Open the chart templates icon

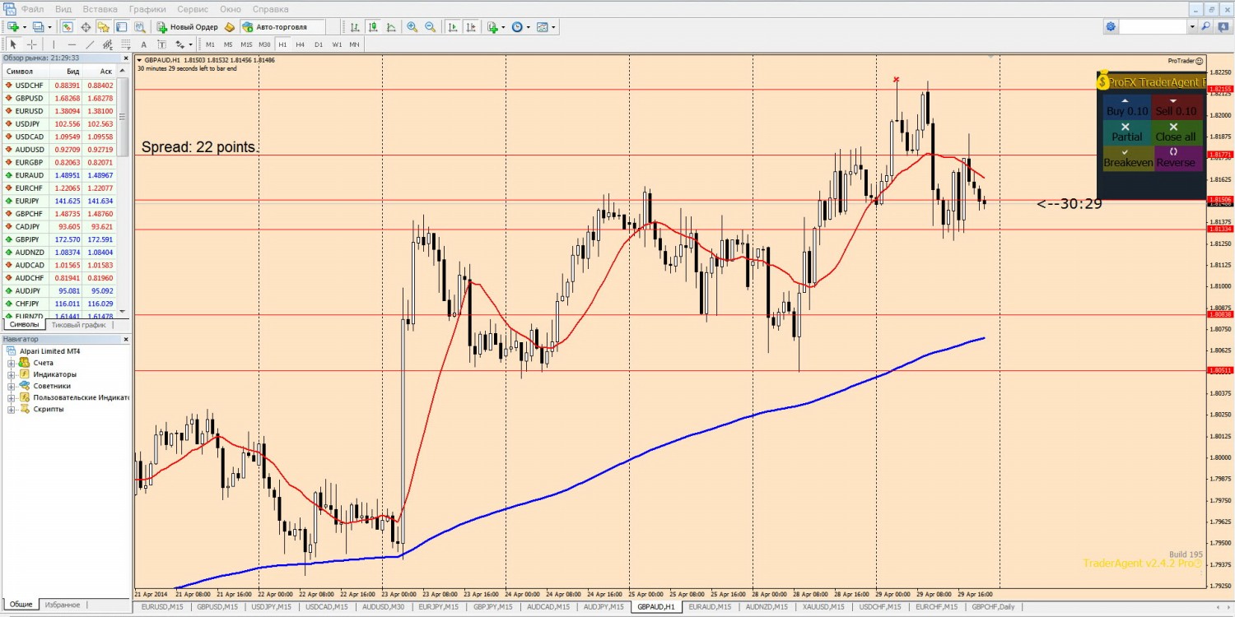coord(542,27)
